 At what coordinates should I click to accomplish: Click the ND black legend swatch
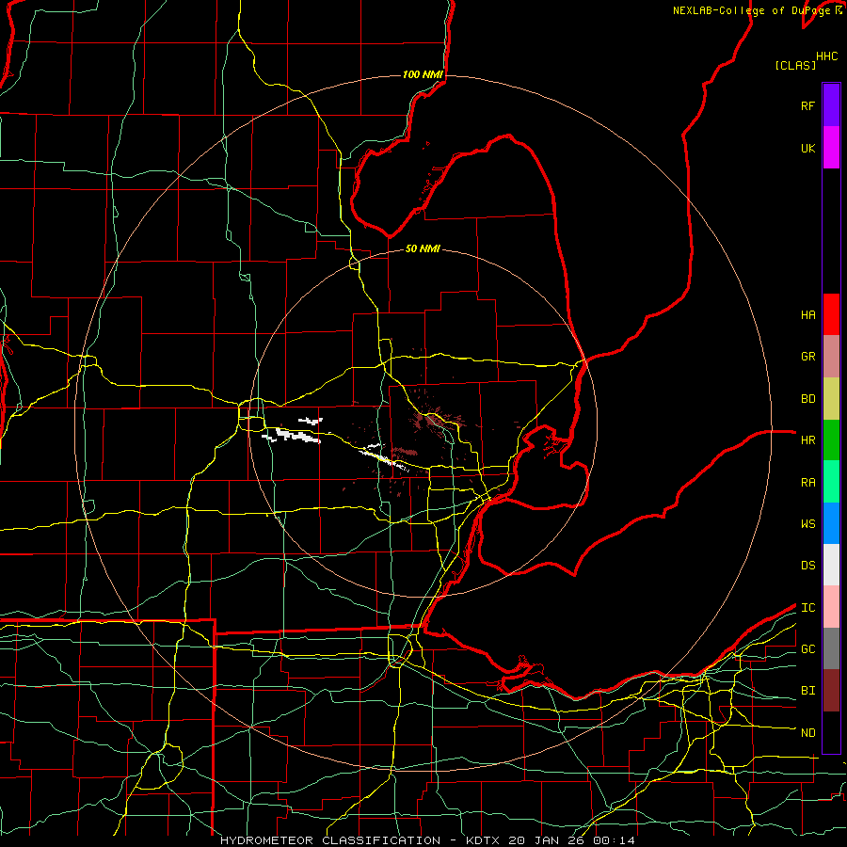tap(831, 732)
